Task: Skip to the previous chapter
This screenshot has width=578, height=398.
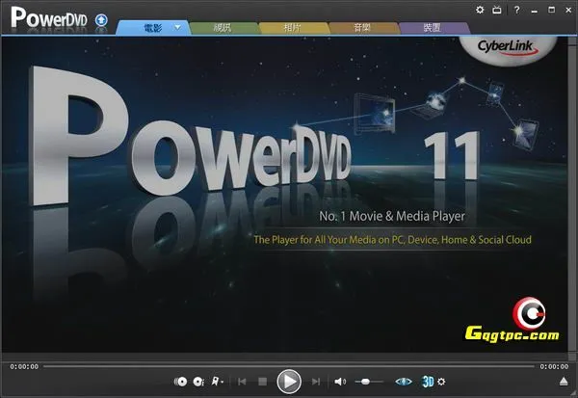Action: tap(242, 383)
